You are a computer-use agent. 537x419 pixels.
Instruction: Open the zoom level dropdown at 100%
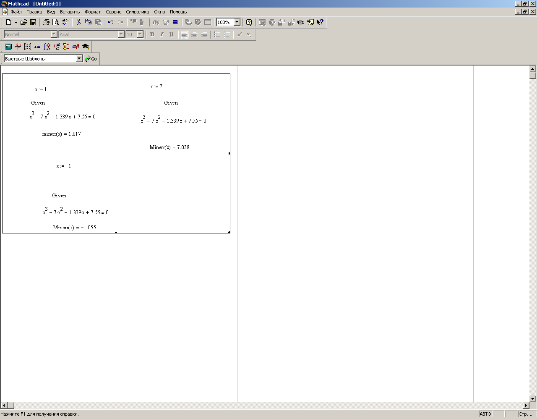pos(237,22)
